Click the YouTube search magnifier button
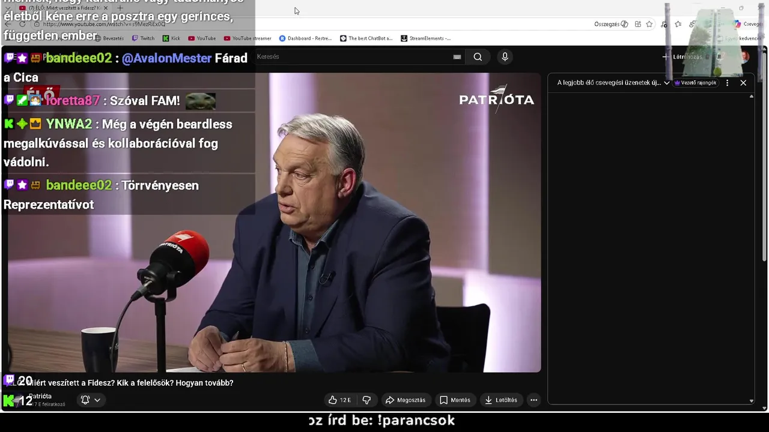This screenshot has width=769, height=432. [478, 57]
